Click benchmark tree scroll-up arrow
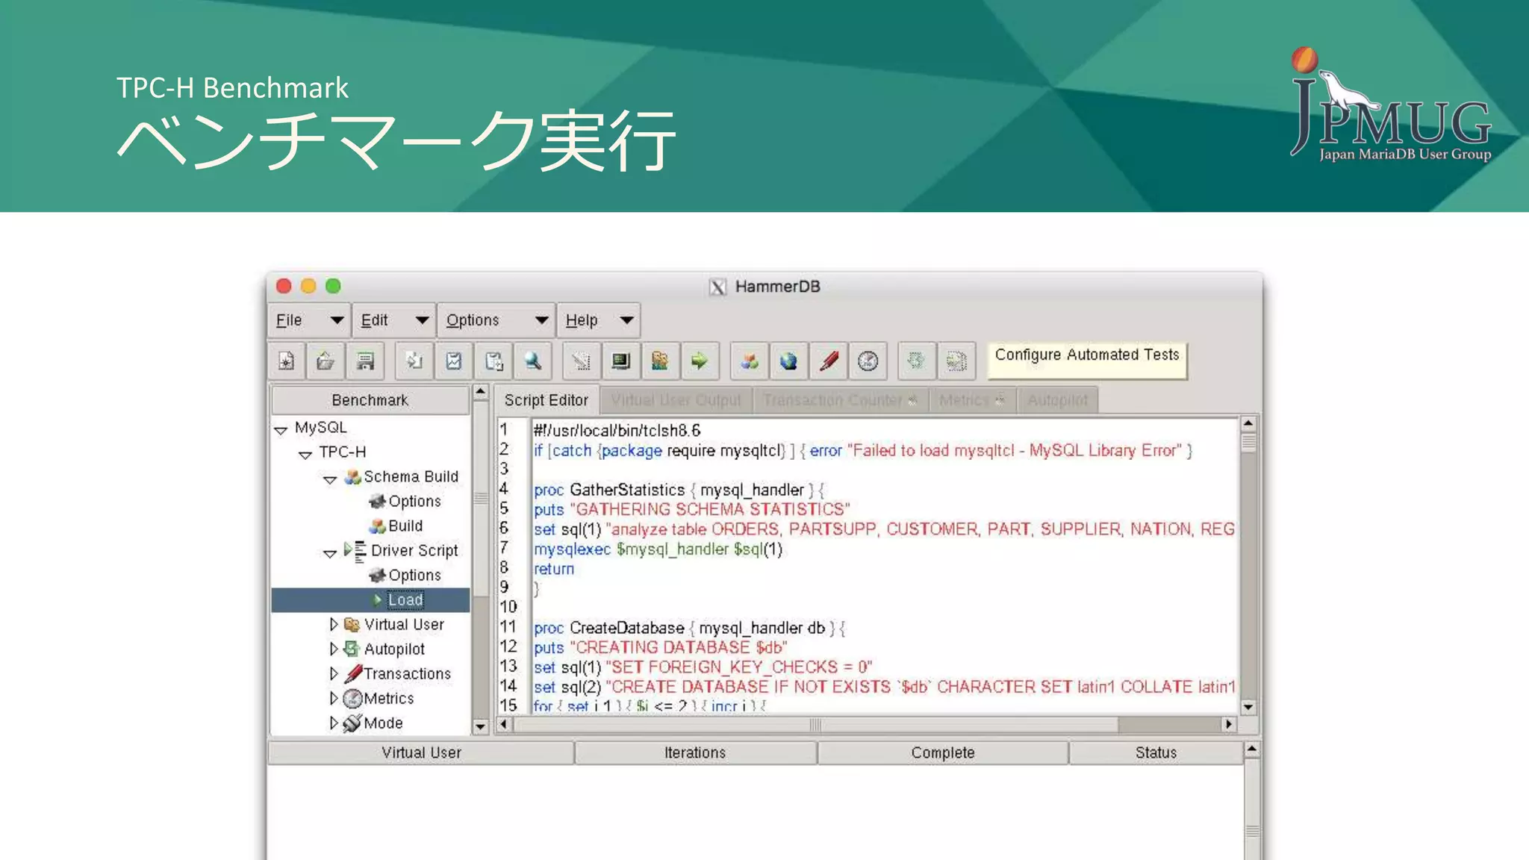The image size is (1529, 860). (x=481, y=392)
